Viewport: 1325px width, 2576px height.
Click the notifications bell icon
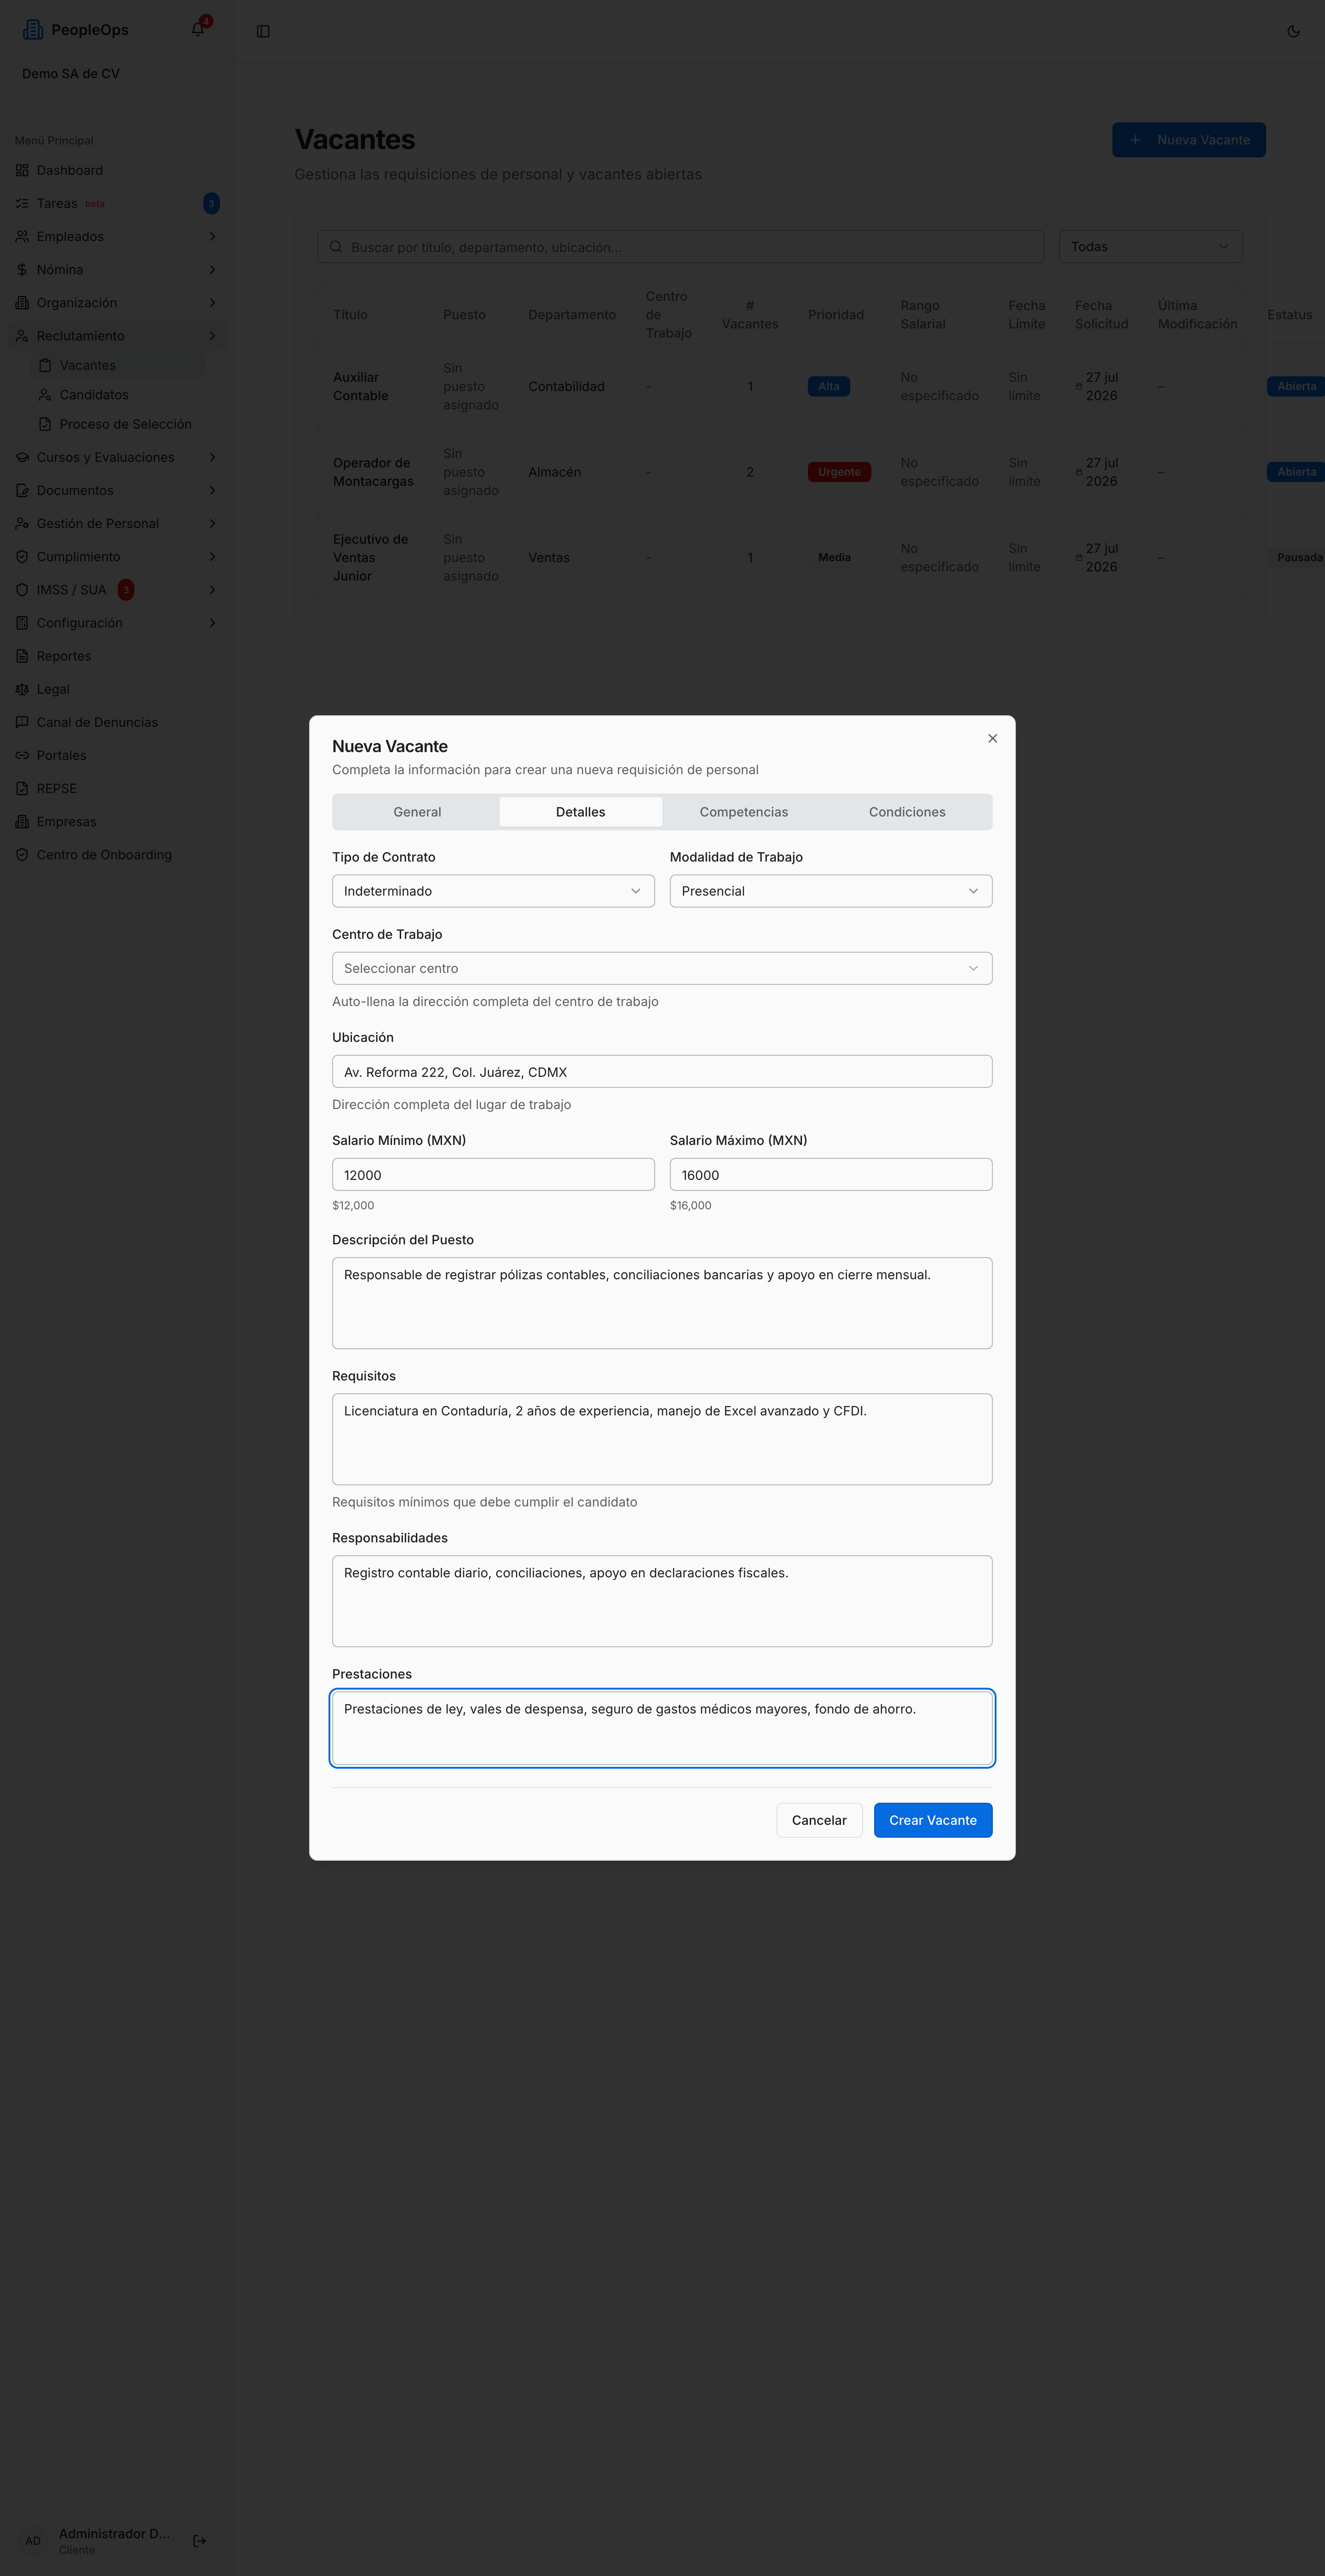coord(197,29)
